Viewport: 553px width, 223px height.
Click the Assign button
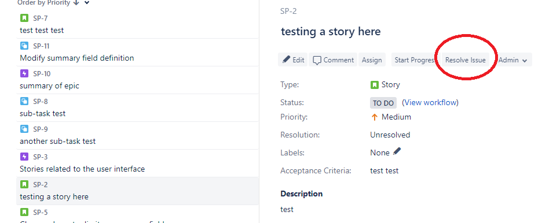[372, 60]
